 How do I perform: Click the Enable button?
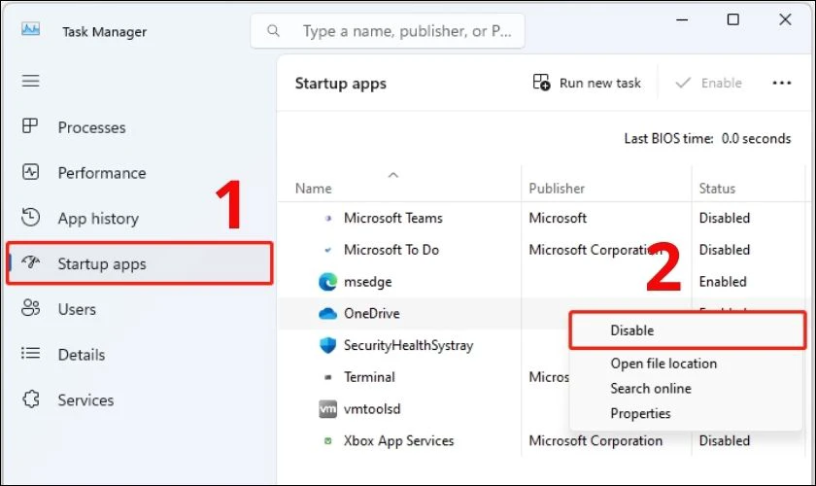(708, 83)
